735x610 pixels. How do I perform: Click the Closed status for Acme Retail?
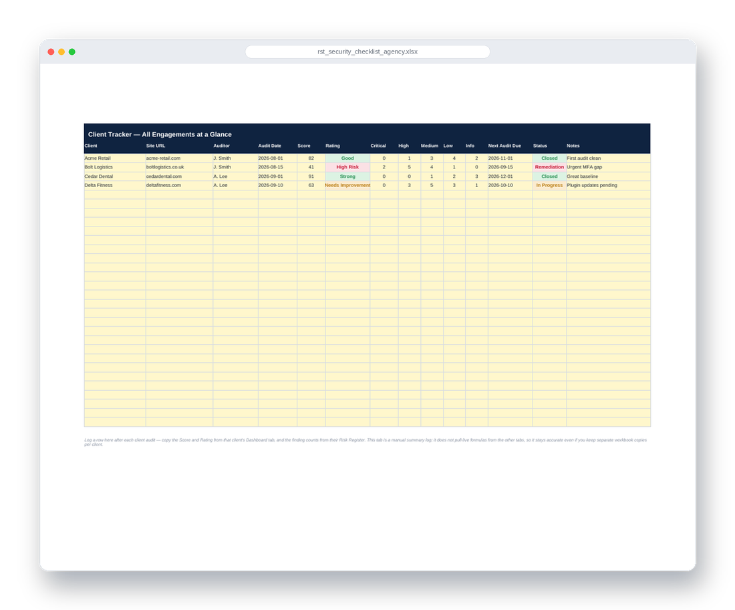tap(549, 158)
